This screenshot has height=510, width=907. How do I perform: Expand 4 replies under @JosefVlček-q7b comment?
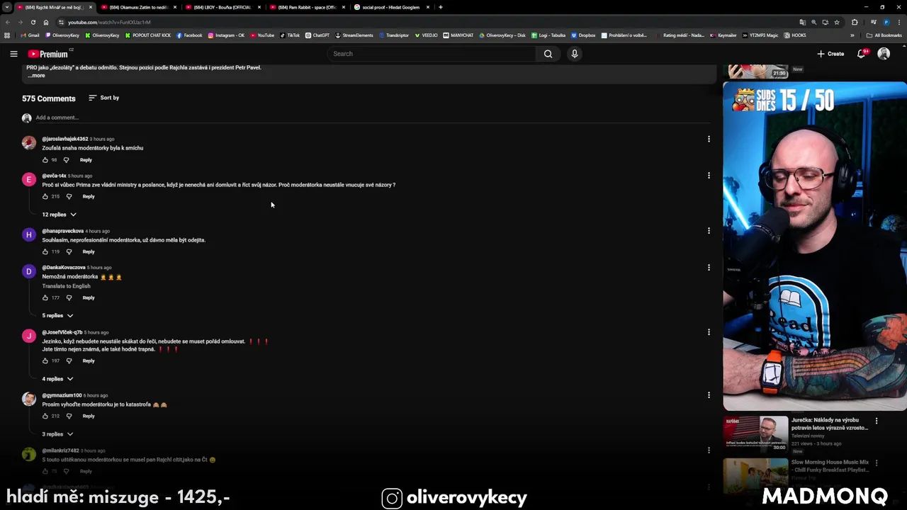(x=57, y=379)
